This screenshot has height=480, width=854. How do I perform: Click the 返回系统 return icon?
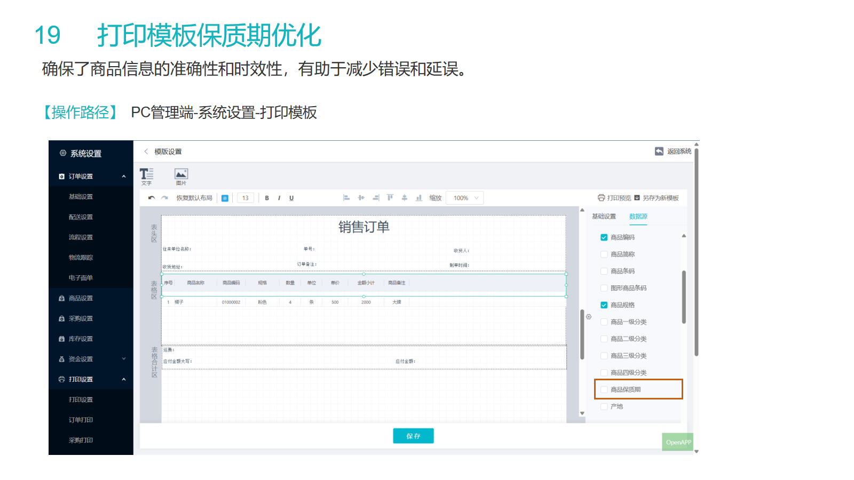coord(659,151)
